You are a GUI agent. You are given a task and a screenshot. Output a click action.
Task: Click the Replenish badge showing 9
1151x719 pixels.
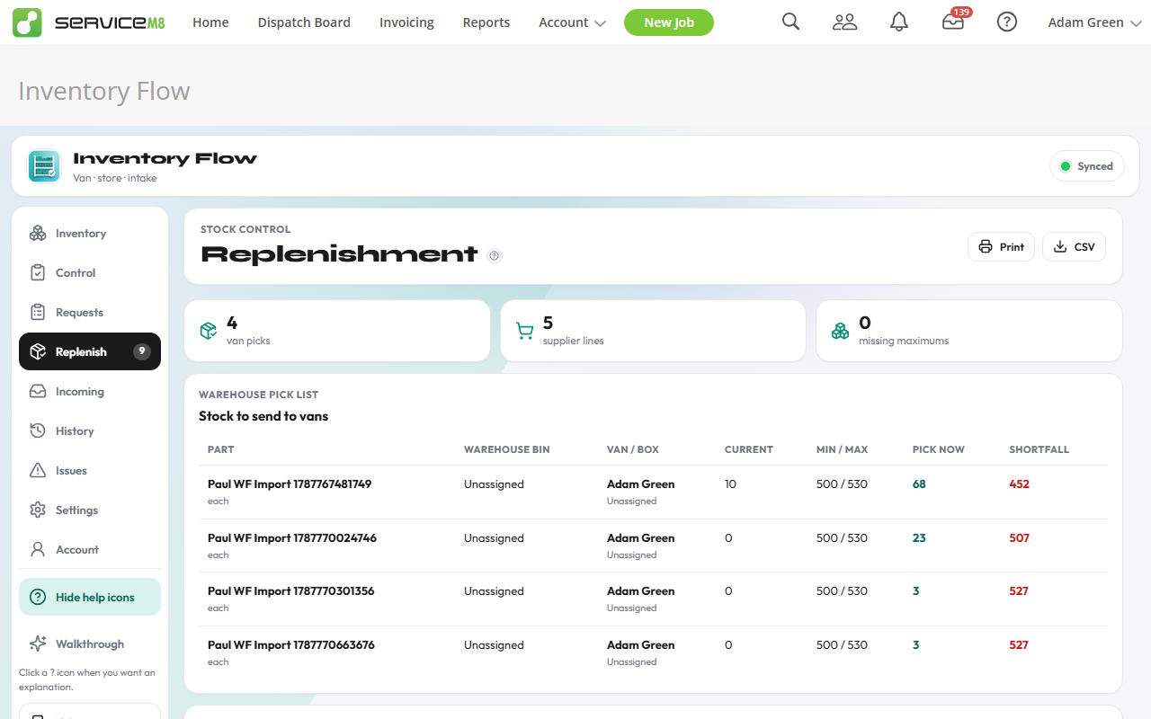point(141,352)
